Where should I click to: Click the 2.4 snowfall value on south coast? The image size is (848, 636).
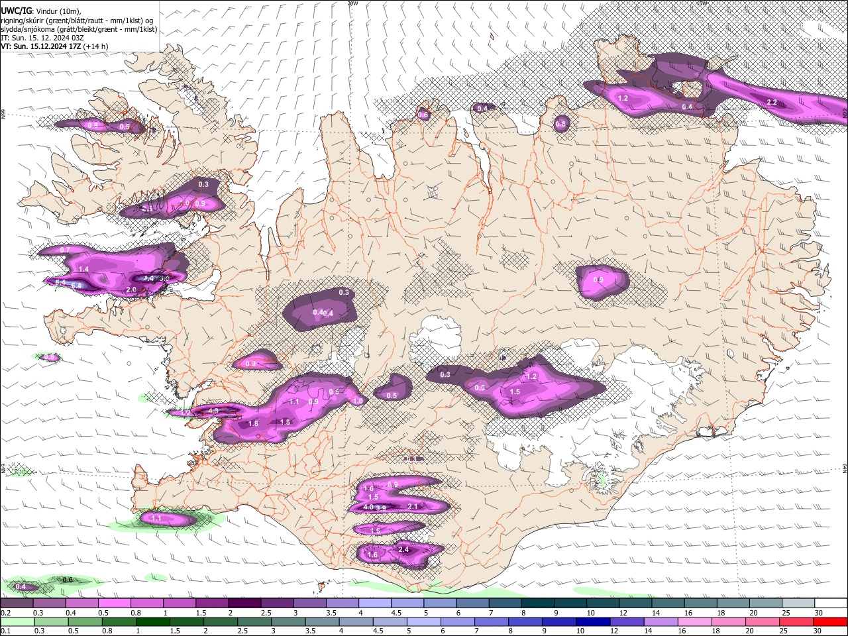(x=403, y=549)
